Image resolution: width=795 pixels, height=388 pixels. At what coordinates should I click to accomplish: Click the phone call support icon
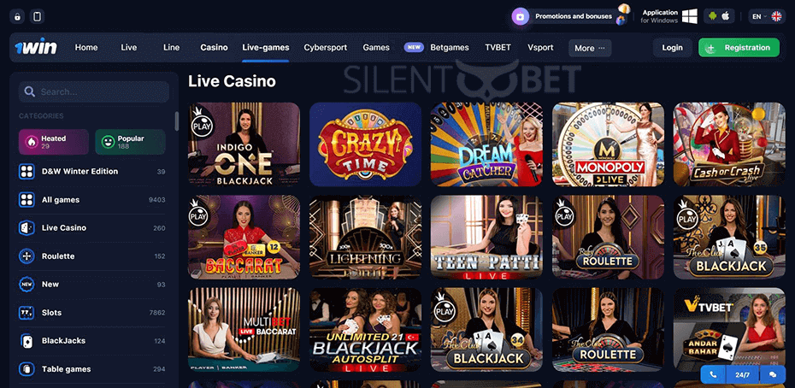714,374
